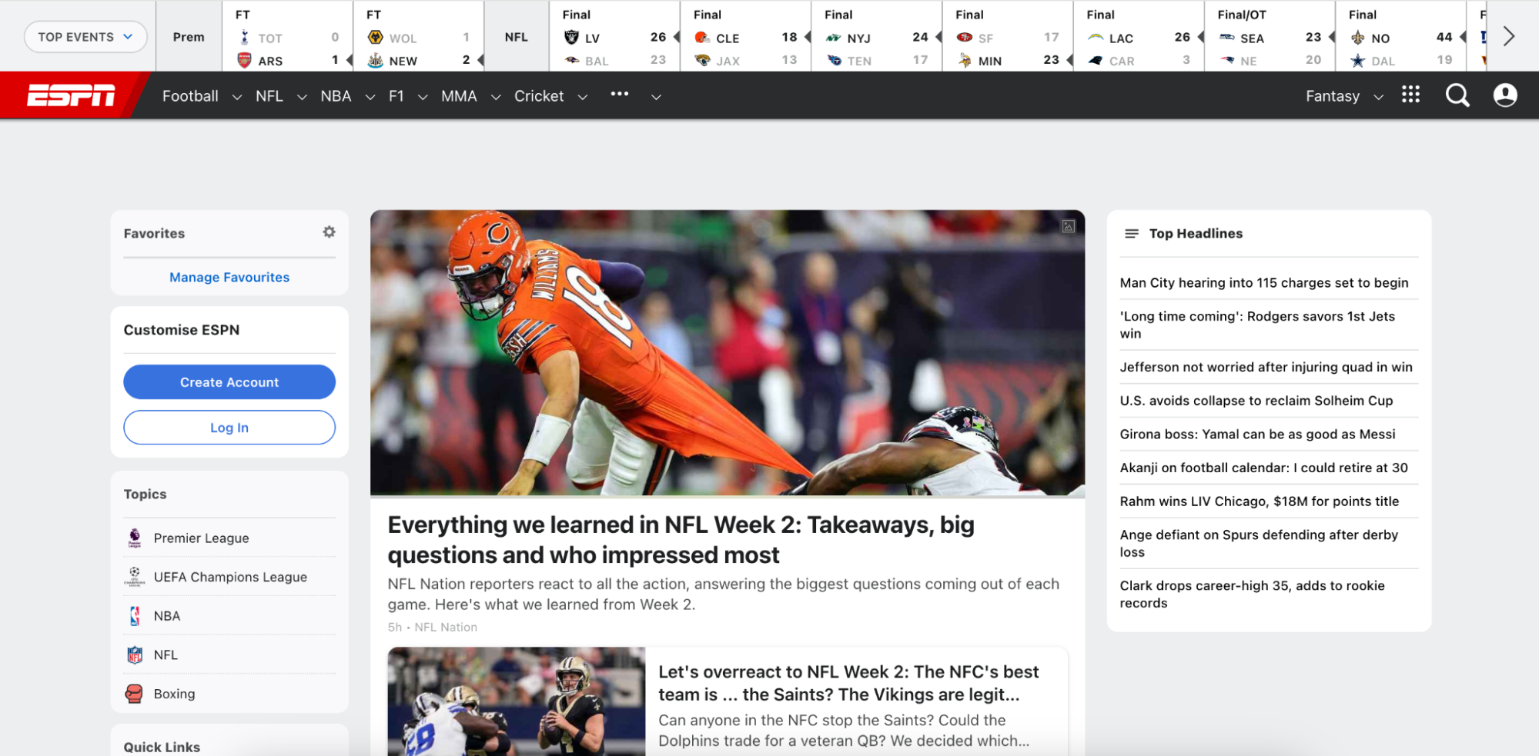The width and height of the screenshot is (1539, 756).
Task: Open Favorites settings gear icon
Action: 329,232
